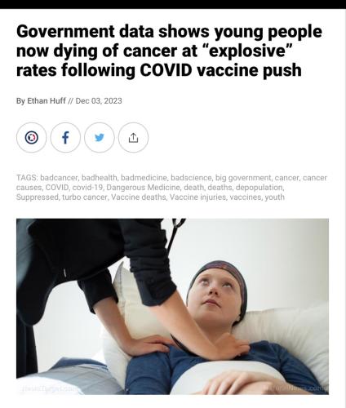Follow the big government tag

click(243, 178)
